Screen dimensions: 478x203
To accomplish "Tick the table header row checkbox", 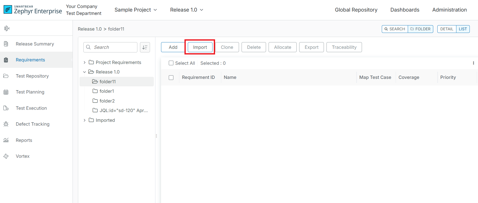I will [x=171, y=78].
